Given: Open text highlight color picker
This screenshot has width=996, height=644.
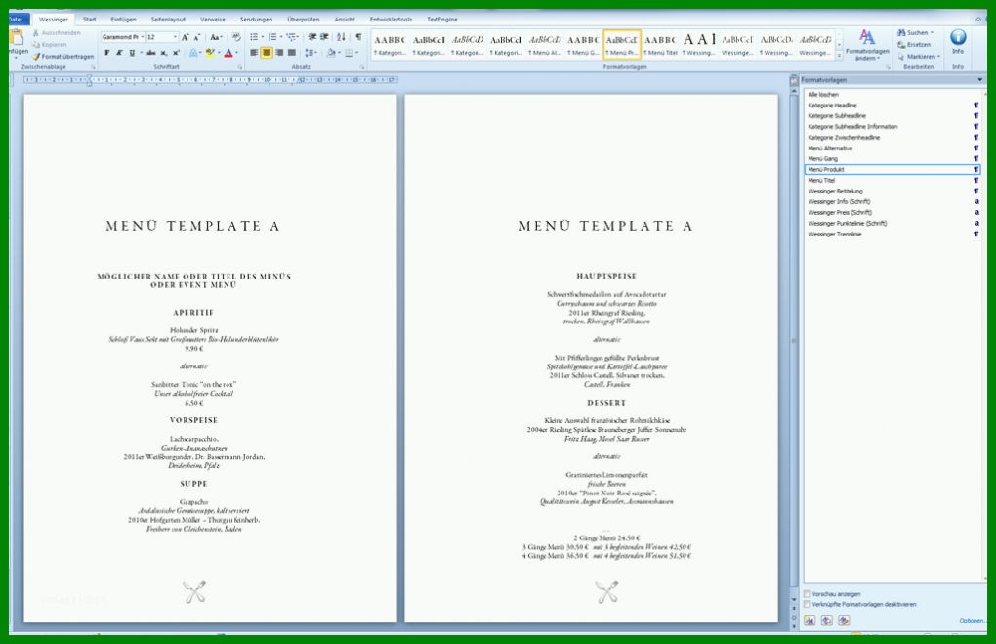Looking at the screenshot, I should tap(218, 53).
